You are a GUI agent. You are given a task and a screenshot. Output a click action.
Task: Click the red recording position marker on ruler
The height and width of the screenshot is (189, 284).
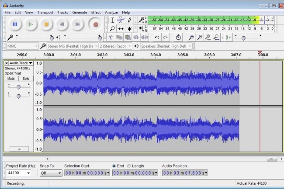coord(260,52)
